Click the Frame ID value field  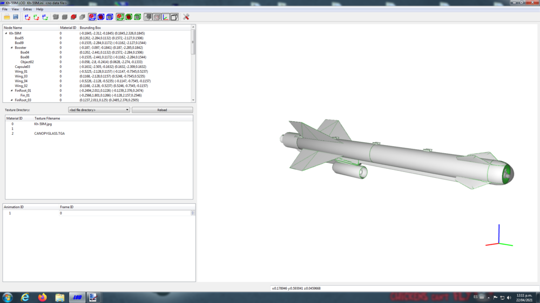tap(125, 214)
